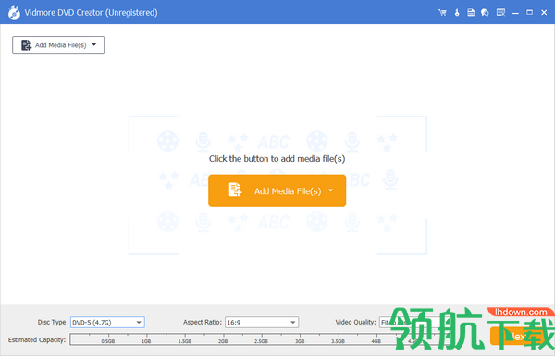
Task: Click the 'Aspect Ratio:' label
Action: (x=203, y=323)
